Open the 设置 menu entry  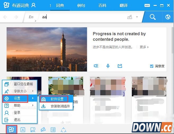click(20, 98)
